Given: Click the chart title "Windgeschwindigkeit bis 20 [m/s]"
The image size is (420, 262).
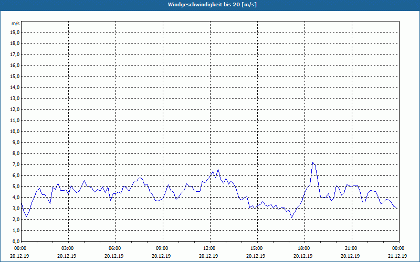Looking at the screenshot, I should [x=212, y=5].
